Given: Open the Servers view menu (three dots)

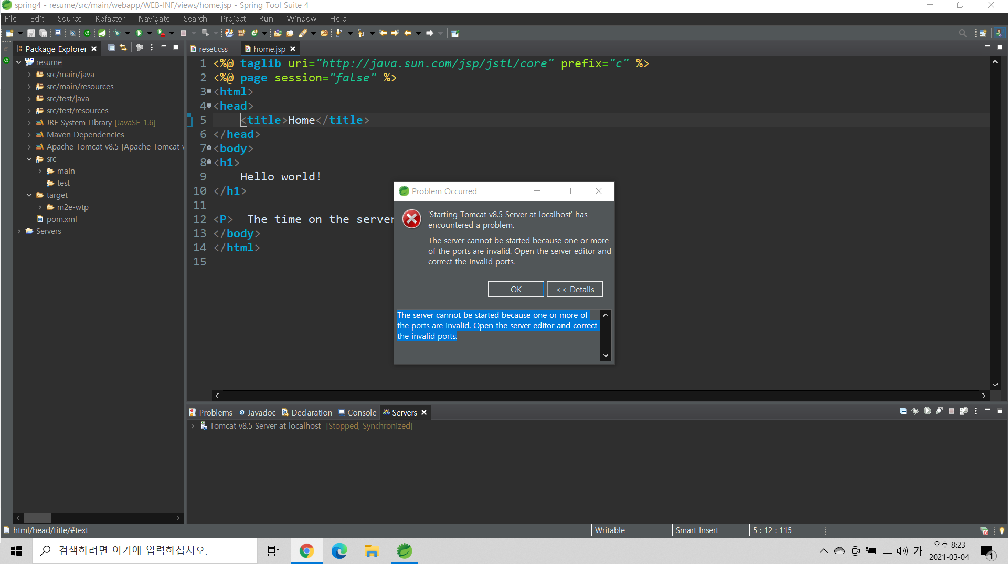Looking at the screenshot, I should point(975,411).
